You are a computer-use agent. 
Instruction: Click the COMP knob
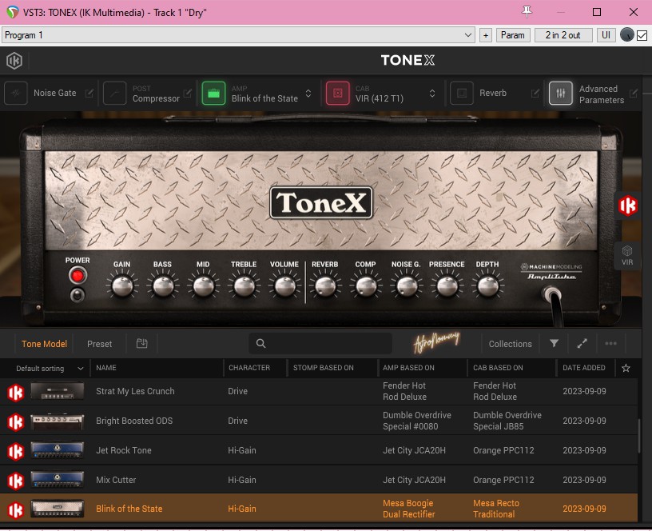click(365, 286)
